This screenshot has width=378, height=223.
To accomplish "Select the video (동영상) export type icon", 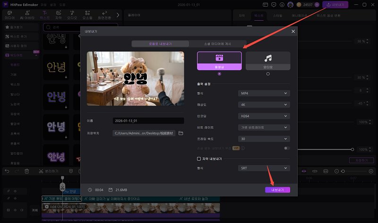I will (x=219, y=58).
